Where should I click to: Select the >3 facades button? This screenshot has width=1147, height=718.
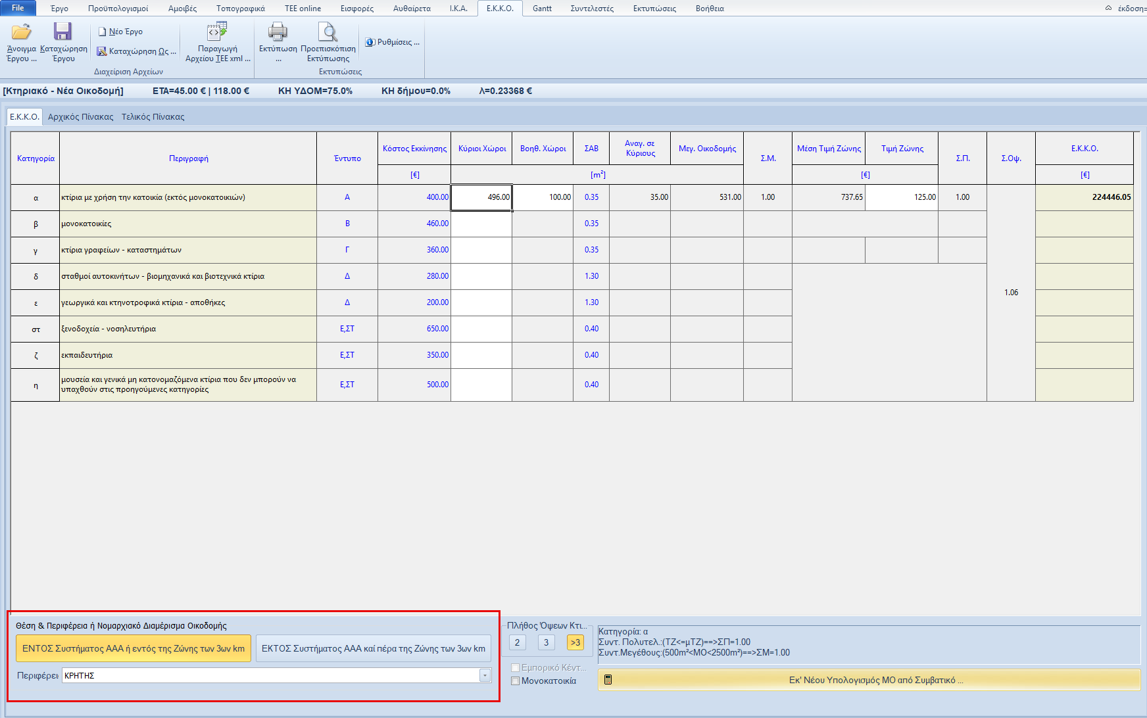(x=575, y=642)
